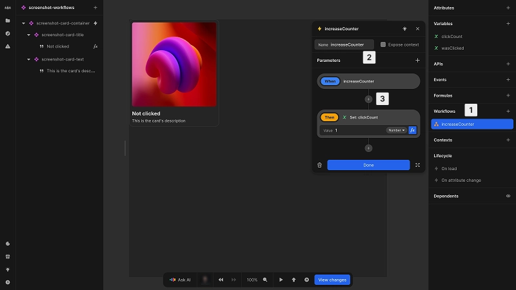The height and width of the screenshot is (290, 516).
Task: Click circular icon next to View changes
Action: [306, 280]
